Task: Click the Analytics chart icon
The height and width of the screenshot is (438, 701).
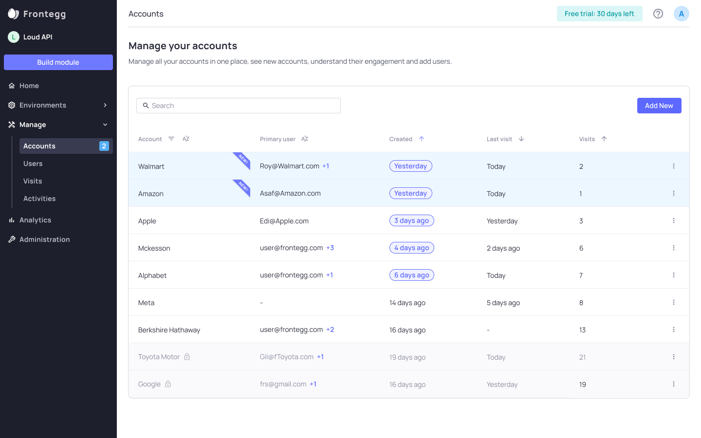Action: [11, 220]
